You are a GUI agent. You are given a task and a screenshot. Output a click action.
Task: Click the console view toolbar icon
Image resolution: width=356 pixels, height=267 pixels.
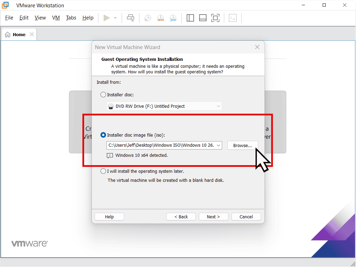pyautogui.click(x=233, y=18)
